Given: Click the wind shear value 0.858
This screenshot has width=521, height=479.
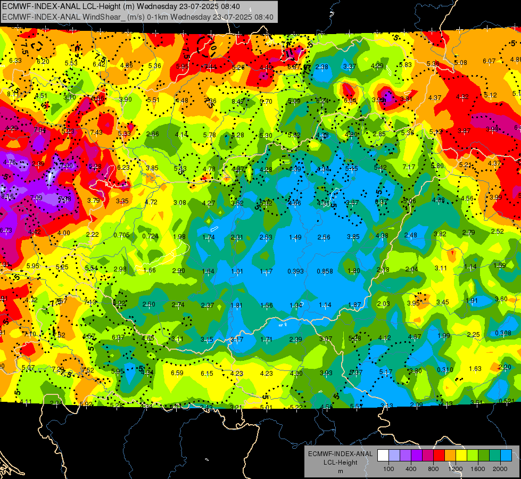Looking at the screenshot, I should [325, 271].
